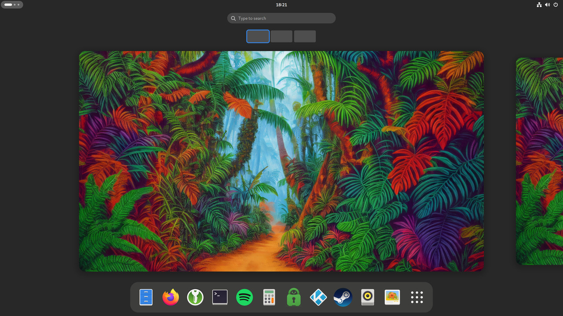563x316 pixels.
Task: Open the Calculator app
Action: (269, 297)
